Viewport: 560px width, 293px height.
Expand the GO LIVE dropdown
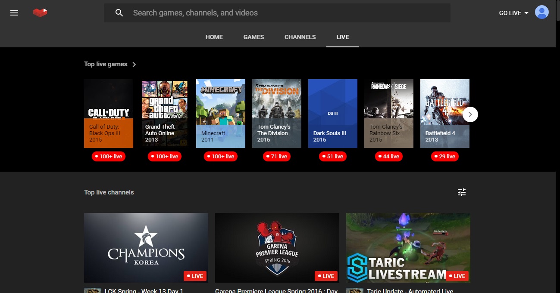(514, 13)
